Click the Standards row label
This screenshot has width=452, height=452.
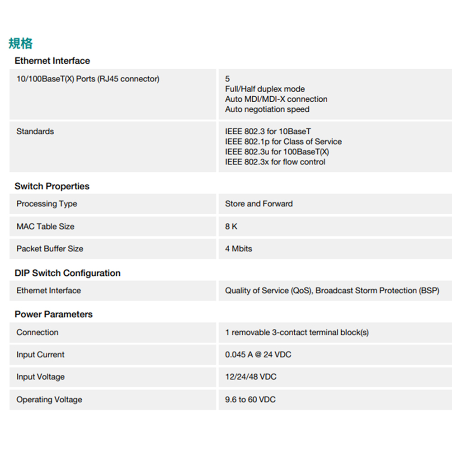tap(35, 132)
